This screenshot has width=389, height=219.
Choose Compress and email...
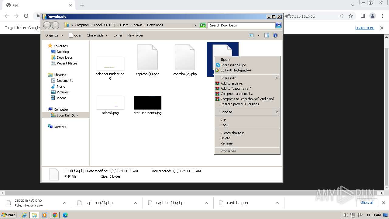(x=247, y=94)
